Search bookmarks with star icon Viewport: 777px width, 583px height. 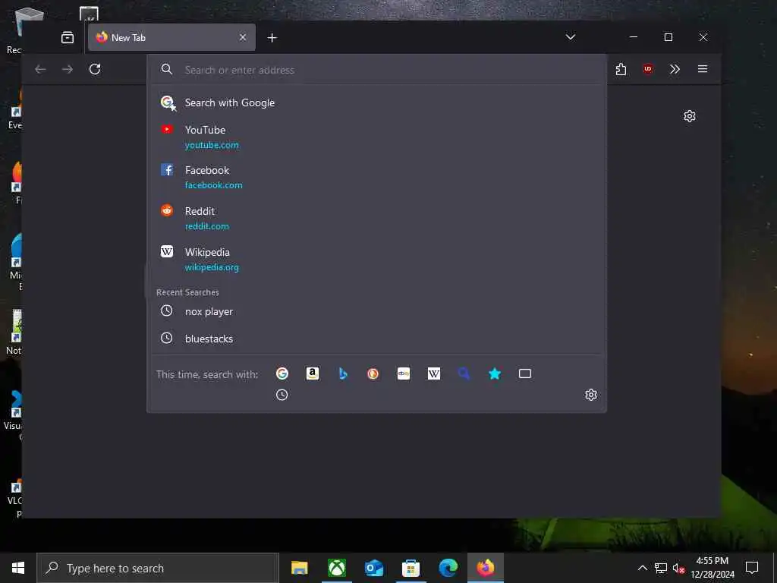[x=495, y=373]
